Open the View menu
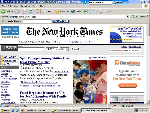The height and width of the screenshot is (113, 150). (16, 6)
